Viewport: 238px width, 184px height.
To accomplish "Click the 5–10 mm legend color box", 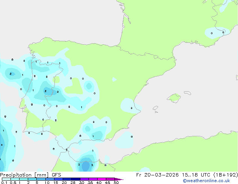I will pyautogui.click(x=41, y=179).
